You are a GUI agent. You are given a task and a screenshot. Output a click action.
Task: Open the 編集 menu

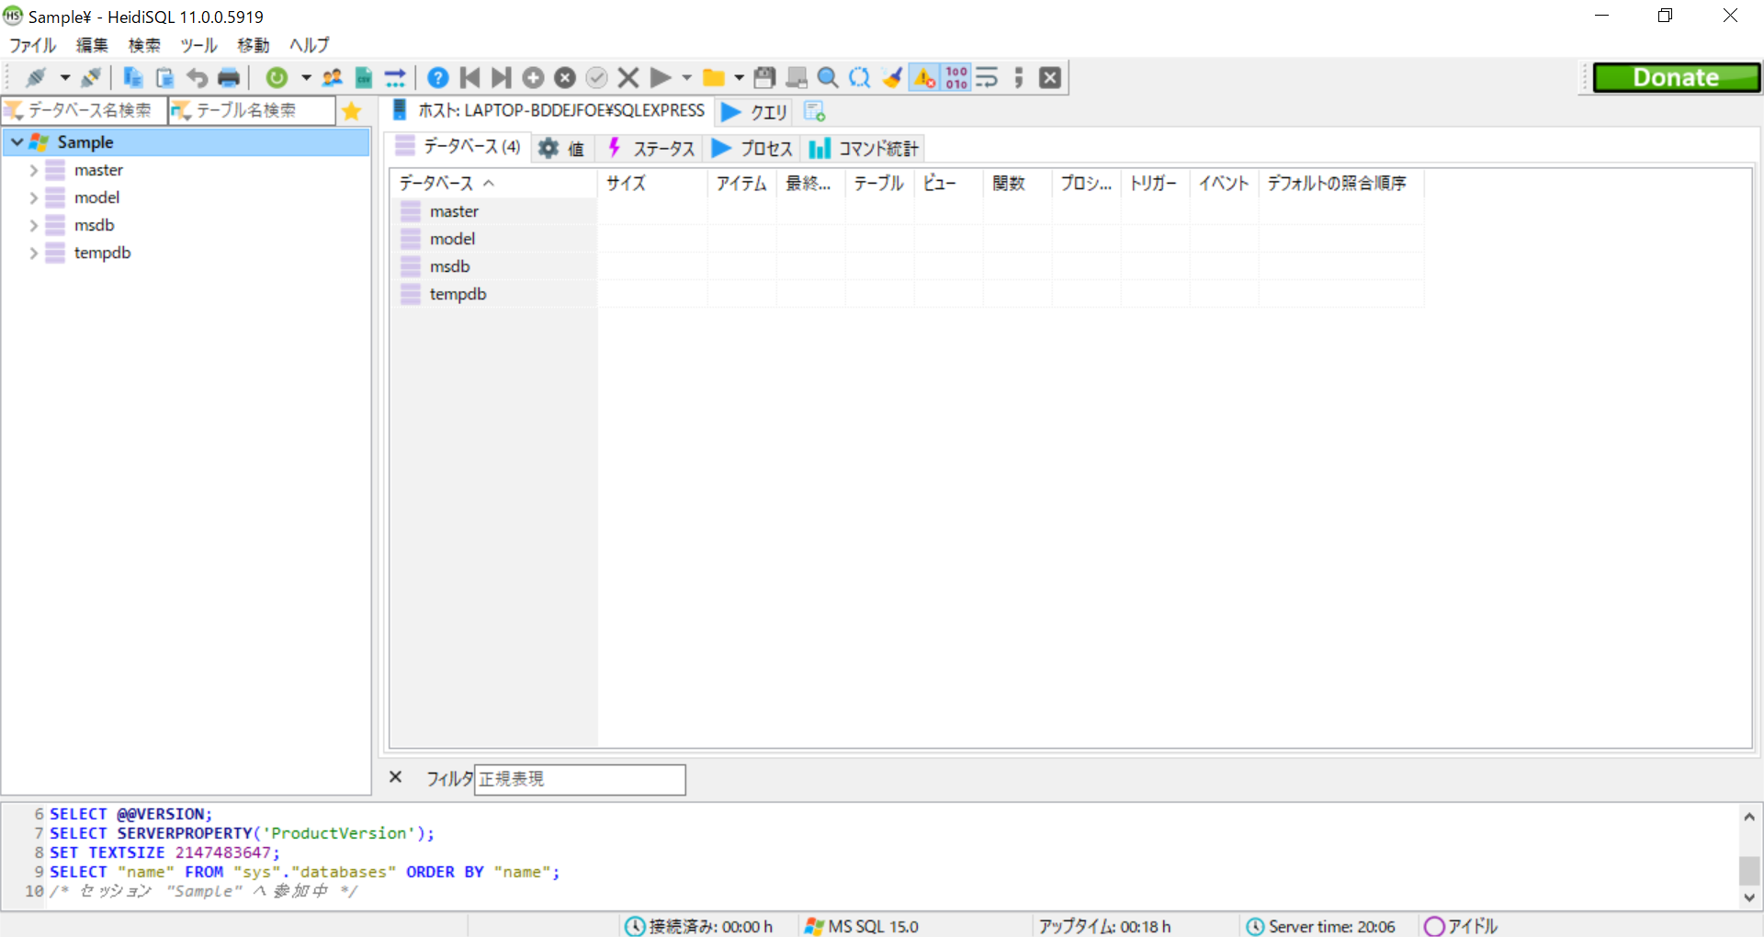(92, 45)
